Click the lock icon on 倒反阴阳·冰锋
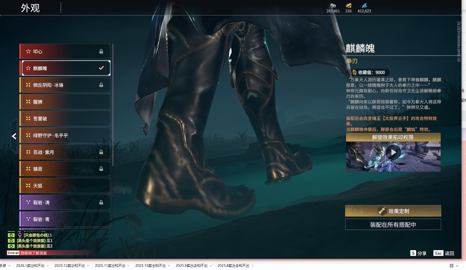466x270 pixels. [x=101, y=85]
